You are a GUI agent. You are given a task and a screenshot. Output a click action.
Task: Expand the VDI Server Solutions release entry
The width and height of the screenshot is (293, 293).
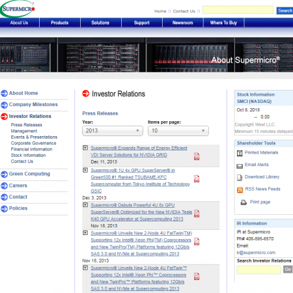coord(85,148)
